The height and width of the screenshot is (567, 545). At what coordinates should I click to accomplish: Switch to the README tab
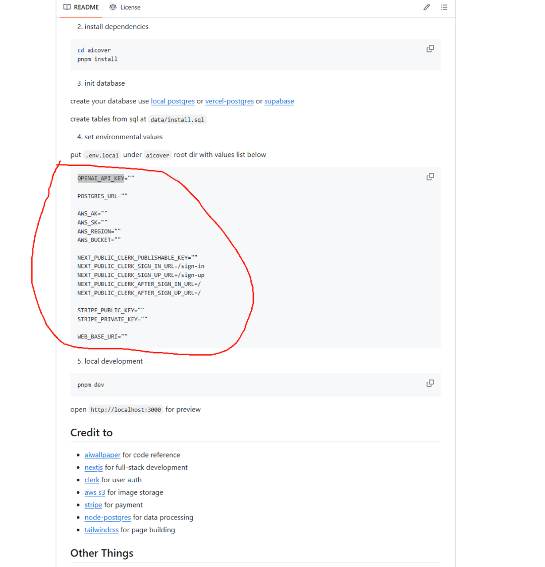click(81, 8)
